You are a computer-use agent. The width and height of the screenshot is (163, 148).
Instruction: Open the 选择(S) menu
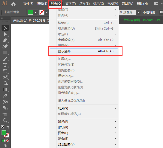click(84, 4)
